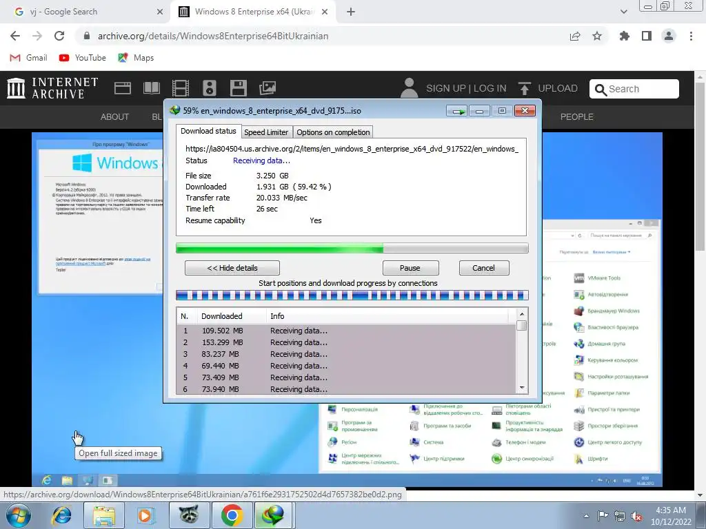Click the user avatar icon beside SIGN UP
The image size is (706, 529).
(x=409, y=87)
